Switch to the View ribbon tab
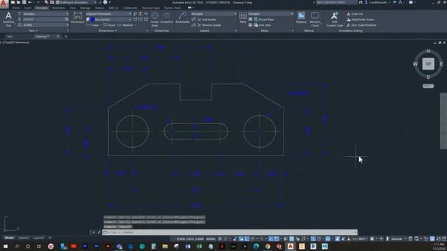 73,8
